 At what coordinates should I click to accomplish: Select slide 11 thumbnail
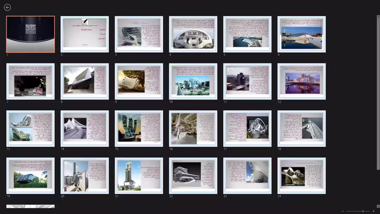[247, 81]
